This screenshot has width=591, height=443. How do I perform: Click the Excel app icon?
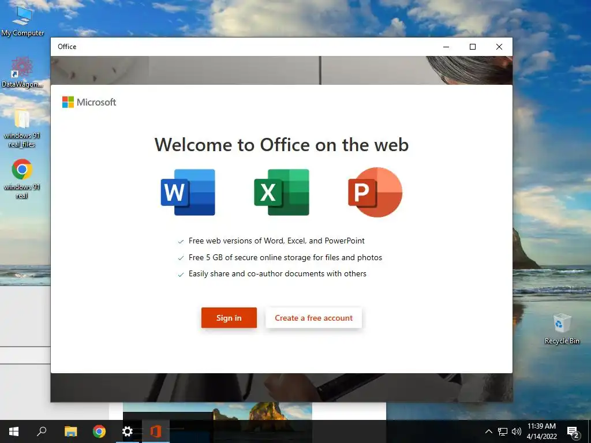(x=282, y=192)
